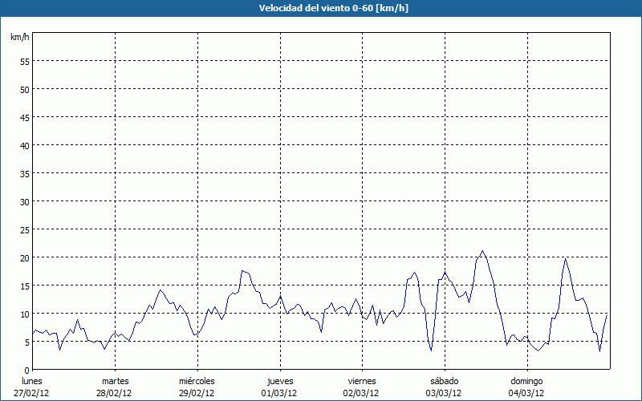Select the 'lunes' day label

click(x=32, y=381)
